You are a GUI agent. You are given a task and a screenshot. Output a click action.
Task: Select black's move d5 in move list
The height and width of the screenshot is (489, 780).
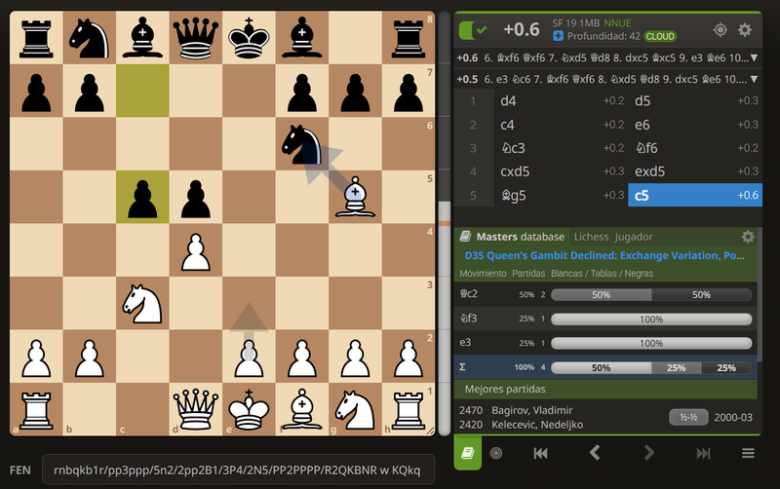[x=695, y=101]
